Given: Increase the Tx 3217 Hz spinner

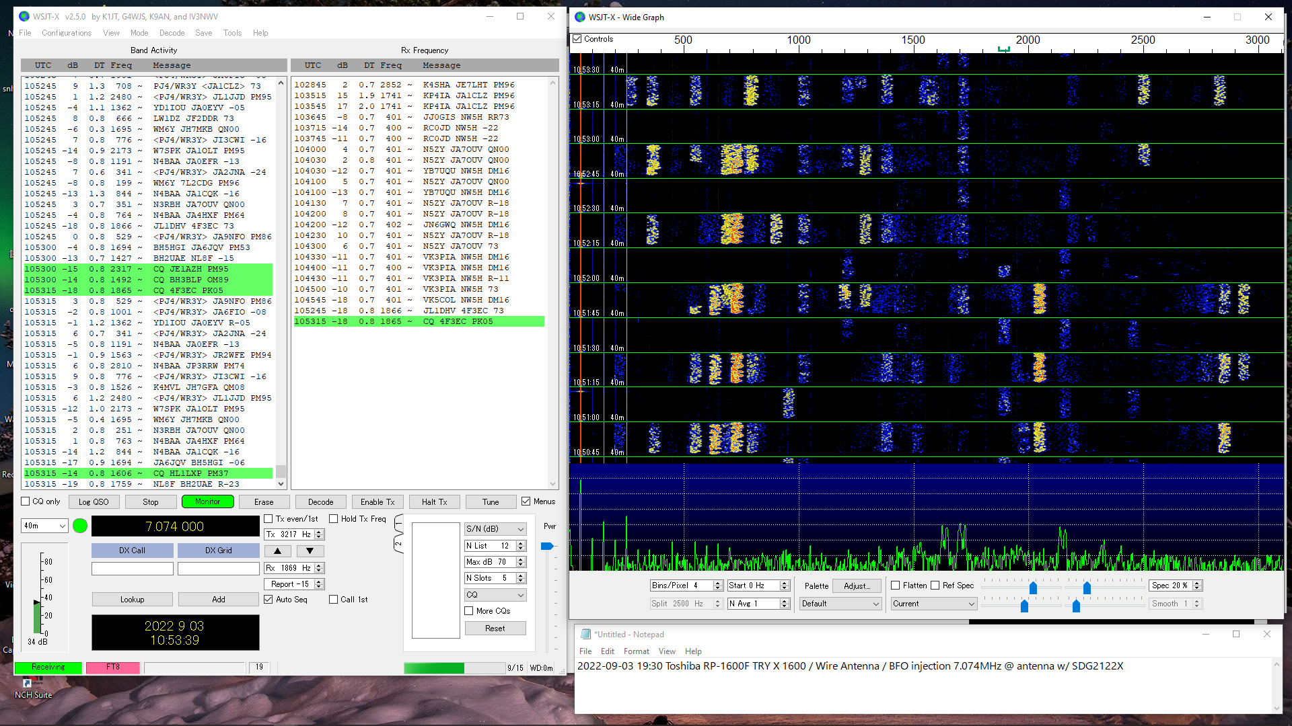Looking at the screenshot, I should pyautogui.click(x=320, y=532).
